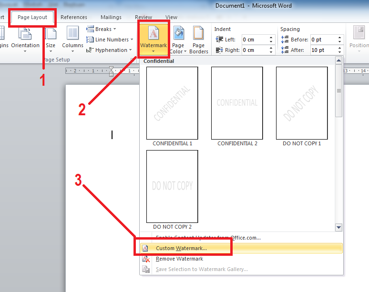Image resolution: width=369 pixels, height=292 pixels.
Task: Click the Spacing After input field
Action: point(324,50)
